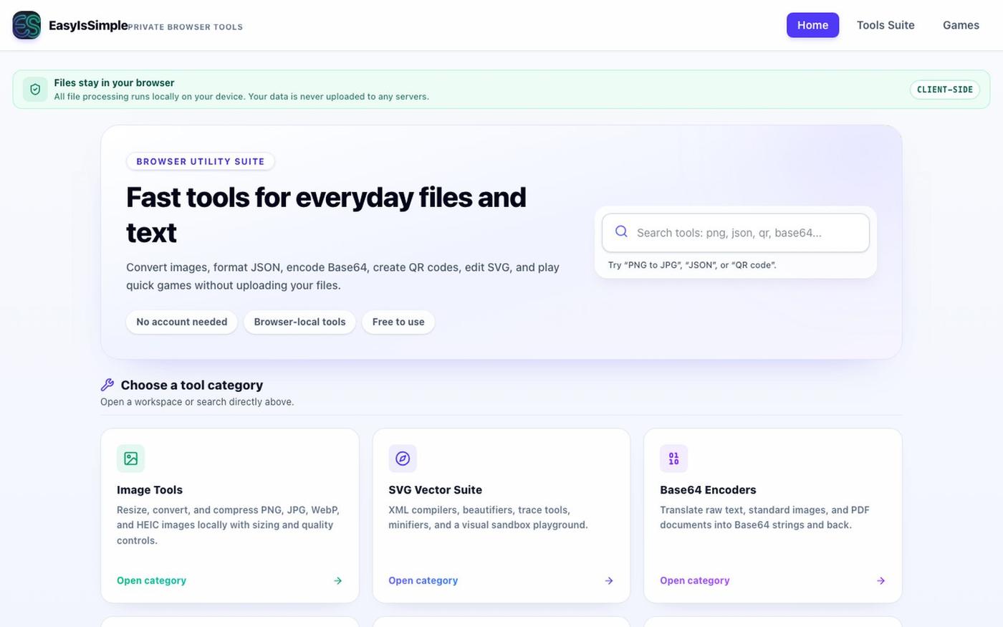Click the Base64 Encoders card title

pos(708,490)
